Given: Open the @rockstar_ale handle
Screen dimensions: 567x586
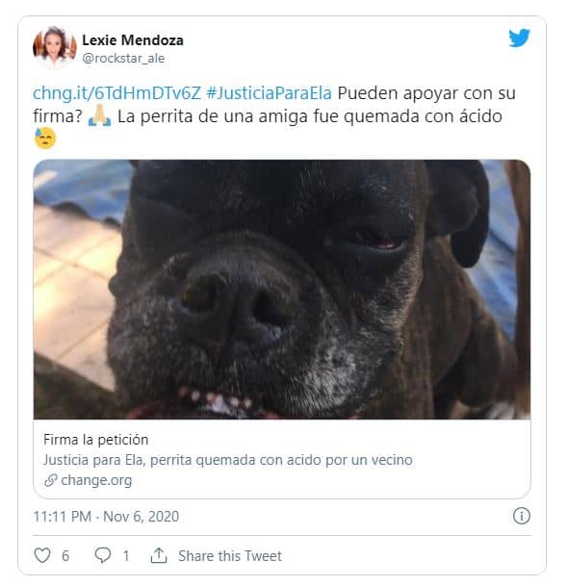Looking at the screenshot, I should [123, 59].
